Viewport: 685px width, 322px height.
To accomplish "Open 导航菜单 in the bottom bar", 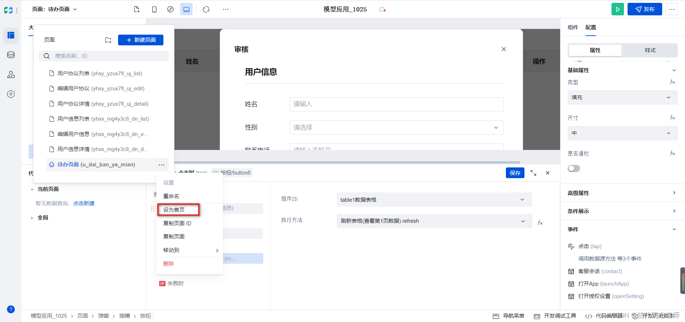I will coord(509,316).
